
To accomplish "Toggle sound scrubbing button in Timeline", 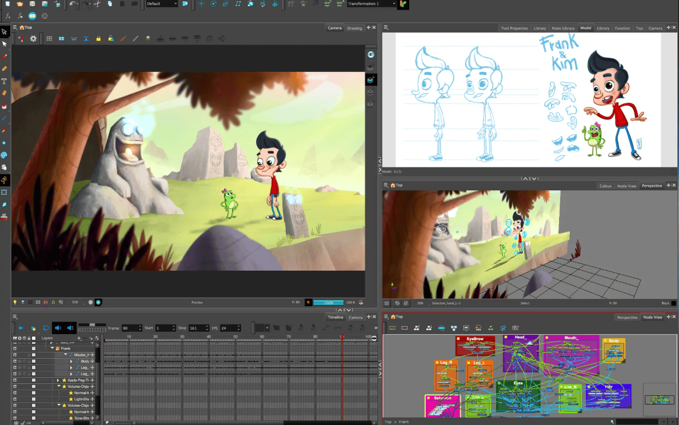I will tap(70, 328).
